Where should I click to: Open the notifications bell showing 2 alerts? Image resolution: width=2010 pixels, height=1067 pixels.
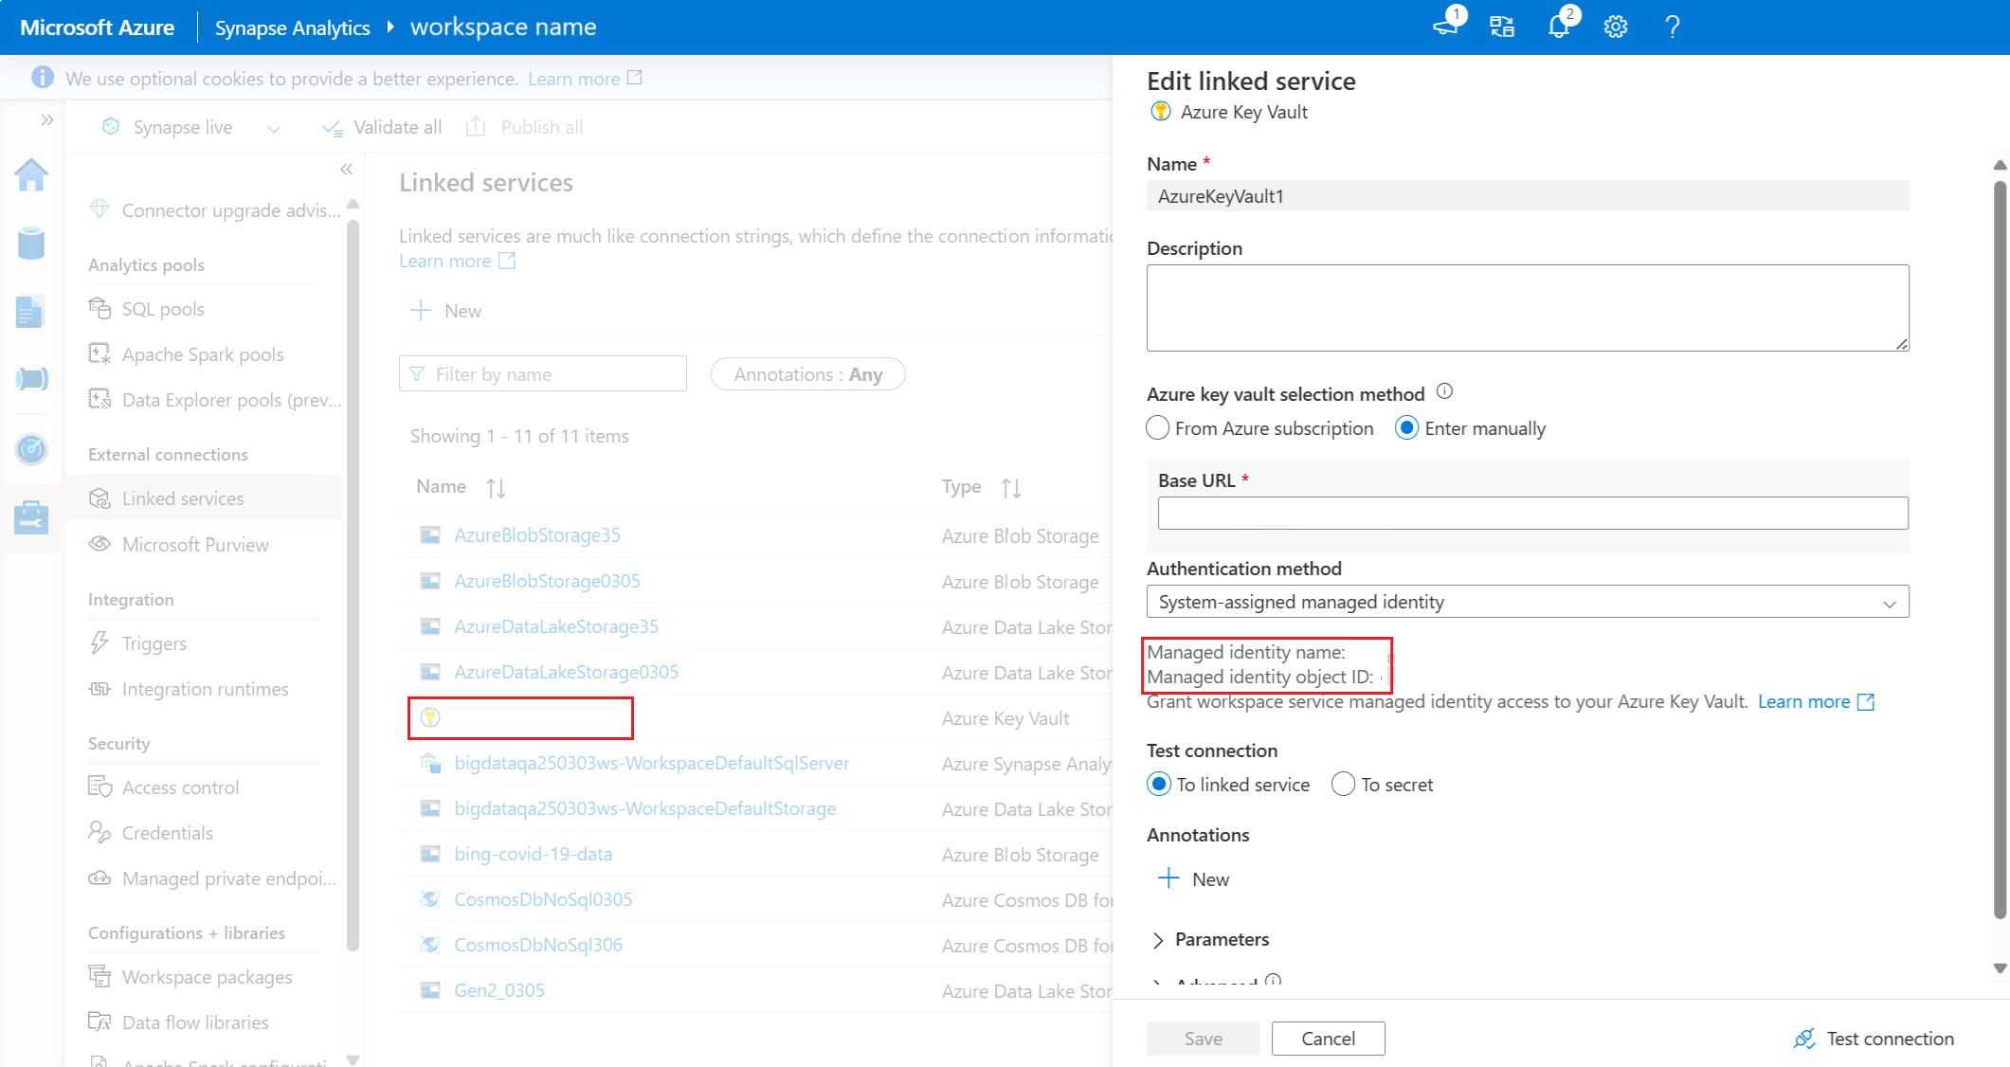coord(1557,26)
